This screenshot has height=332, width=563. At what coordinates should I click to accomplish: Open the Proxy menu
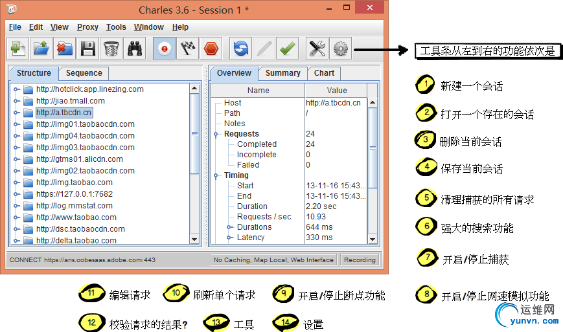pyautogui.click(x=87, y=27)
